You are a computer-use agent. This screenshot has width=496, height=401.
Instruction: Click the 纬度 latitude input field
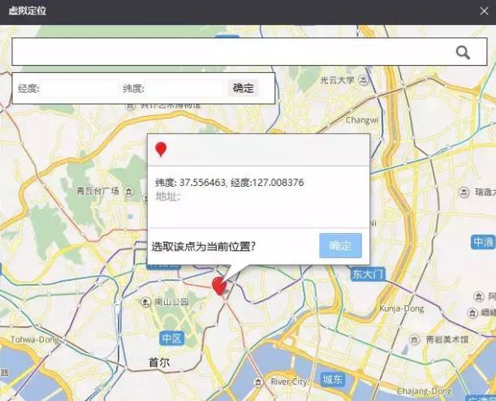pyautogui.click(x=184, y=88)
